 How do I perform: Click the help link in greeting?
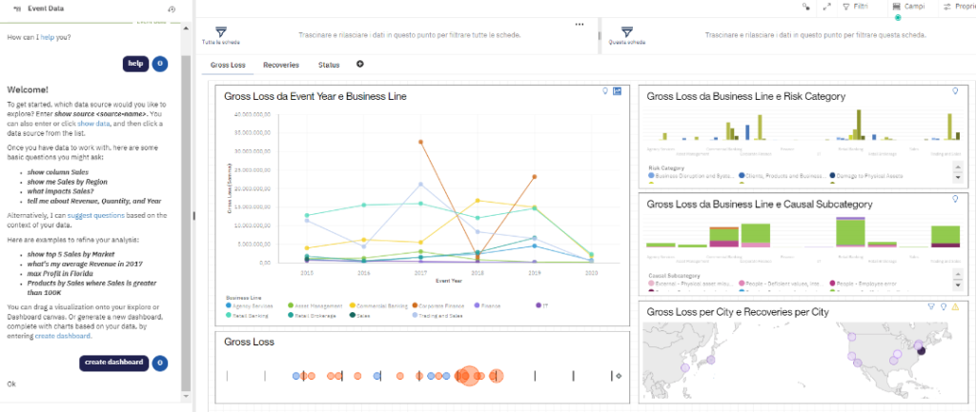pyautogui.click(x=48, y=37)
